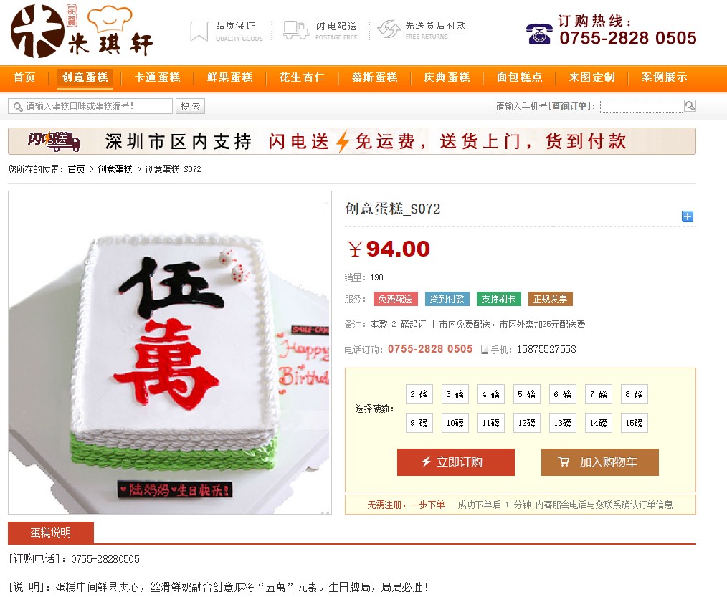Add cake to cart via 加入购物车
The image size is (727, 597).
(600, 462)
